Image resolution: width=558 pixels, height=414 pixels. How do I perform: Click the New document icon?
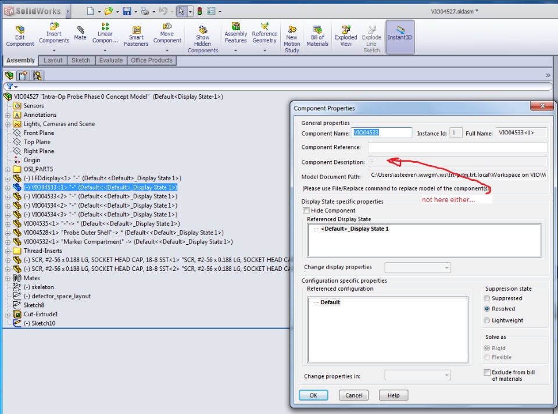pyautogui.click(x=91, y=12)
